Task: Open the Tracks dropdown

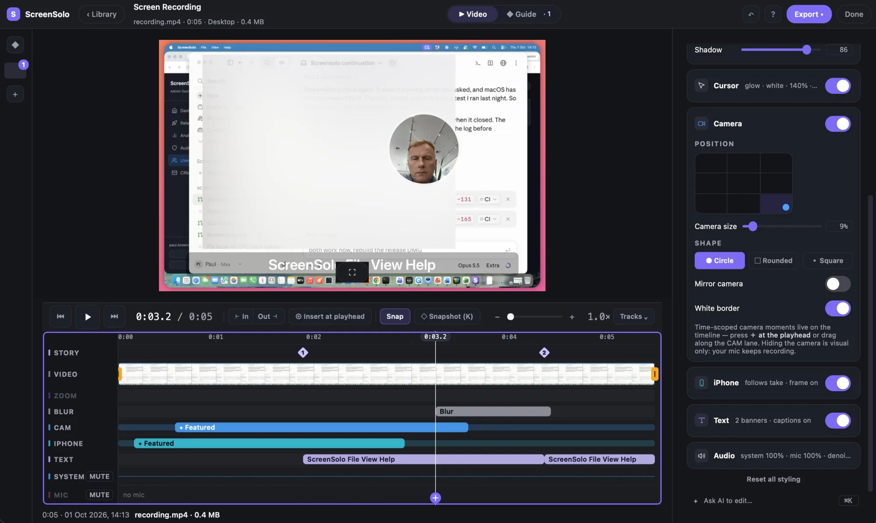Action: tap(634, 316)
